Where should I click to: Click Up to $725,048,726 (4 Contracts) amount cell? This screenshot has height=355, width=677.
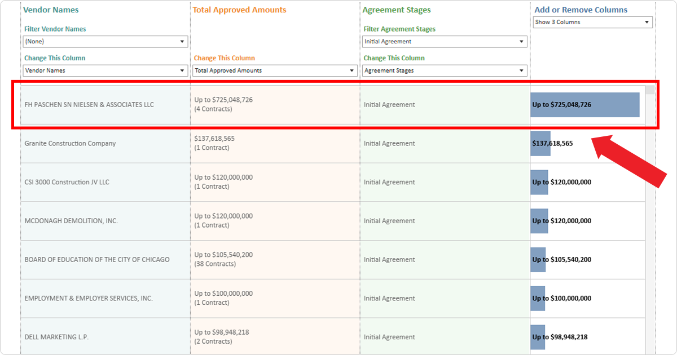point(275,105)
